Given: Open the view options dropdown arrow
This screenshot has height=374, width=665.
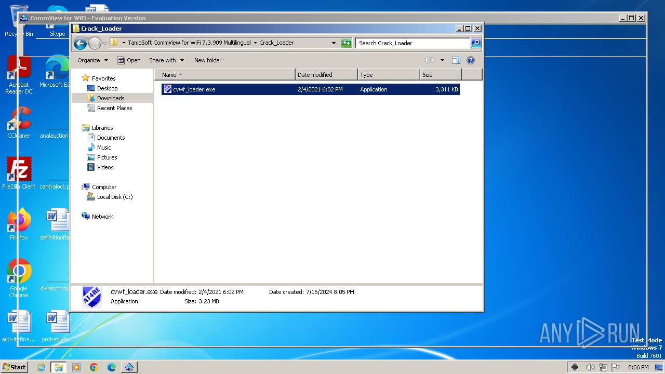Looking at the screenshot, I should 442,60.
